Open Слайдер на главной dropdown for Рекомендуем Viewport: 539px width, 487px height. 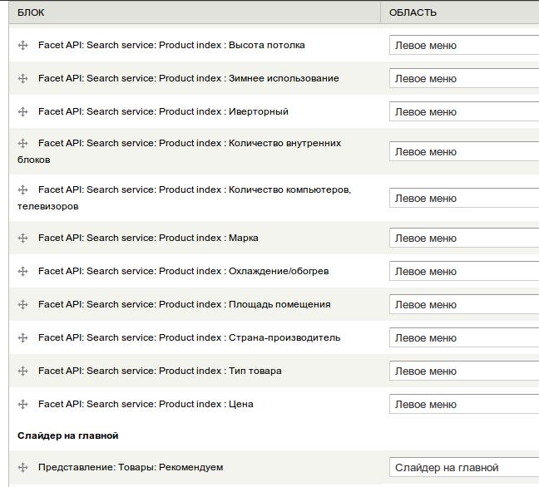pos(464,467)
